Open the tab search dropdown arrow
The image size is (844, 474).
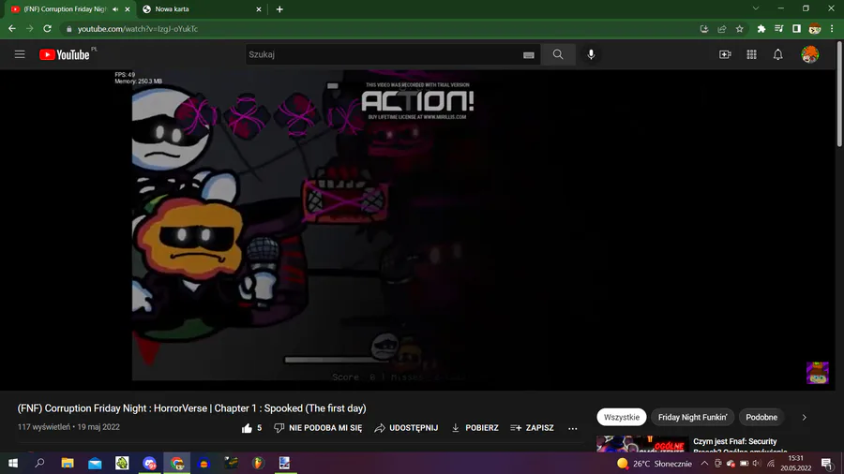(x=756, y=8)
